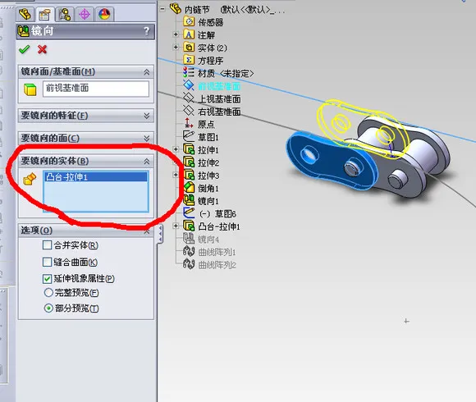Open the FeatureManager design tree tab
Image resolution: width=476 pixels, height=402 pixels.
click(25, 14)
